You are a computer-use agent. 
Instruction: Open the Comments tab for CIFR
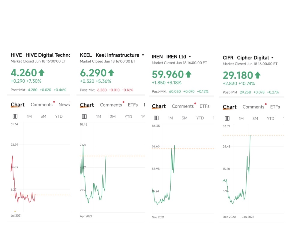[253, 107]
